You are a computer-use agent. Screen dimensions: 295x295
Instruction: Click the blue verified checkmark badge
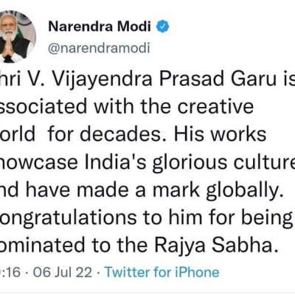click(163, 27)
